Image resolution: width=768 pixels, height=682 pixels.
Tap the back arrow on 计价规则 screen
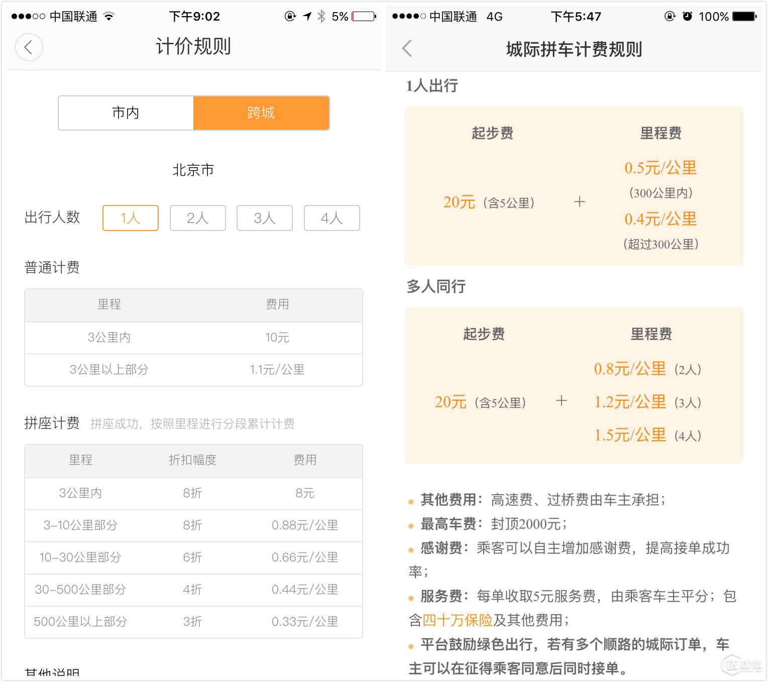29,47
